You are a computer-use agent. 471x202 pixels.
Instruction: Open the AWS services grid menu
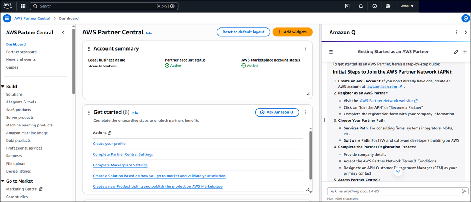tap(23, 6)
